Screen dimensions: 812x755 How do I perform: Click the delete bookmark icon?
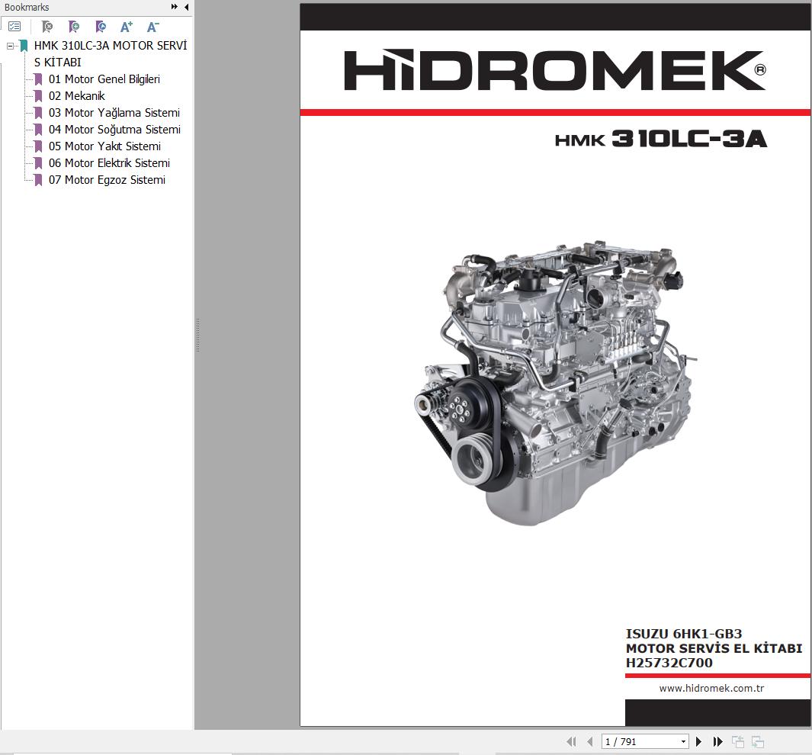click(47, 27)
